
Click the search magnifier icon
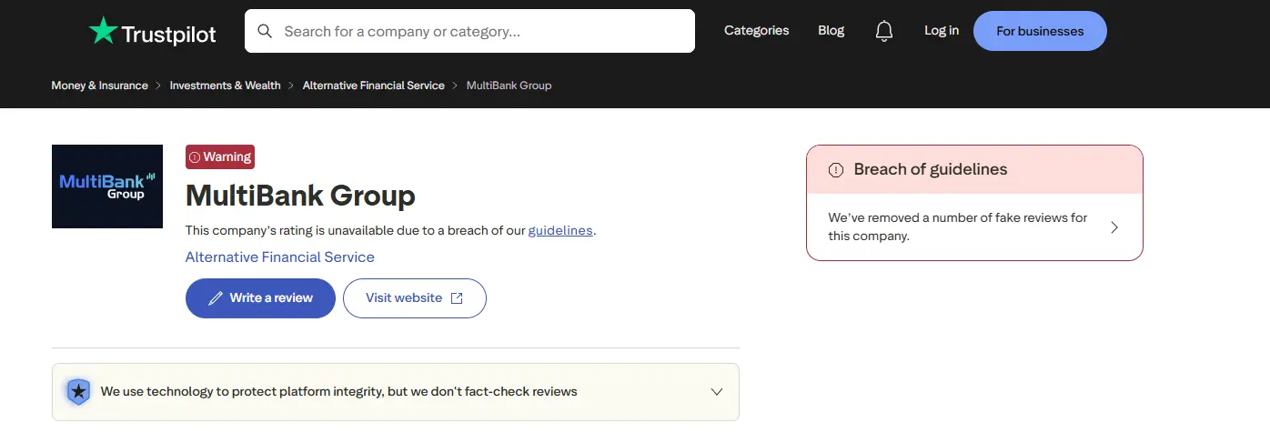(x=265, y=31)
